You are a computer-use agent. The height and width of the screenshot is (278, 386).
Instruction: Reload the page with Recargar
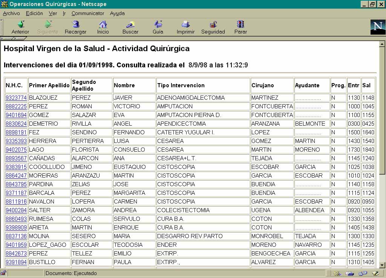(x=75, y=27)
